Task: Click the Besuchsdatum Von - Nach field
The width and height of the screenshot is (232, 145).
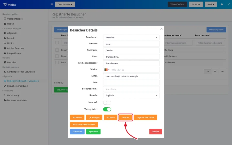Action: [x=131, y=89]
